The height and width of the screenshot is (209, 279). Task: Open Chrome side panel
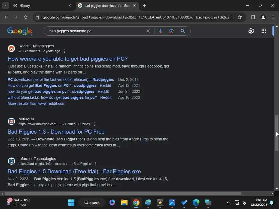click(253, 17)
